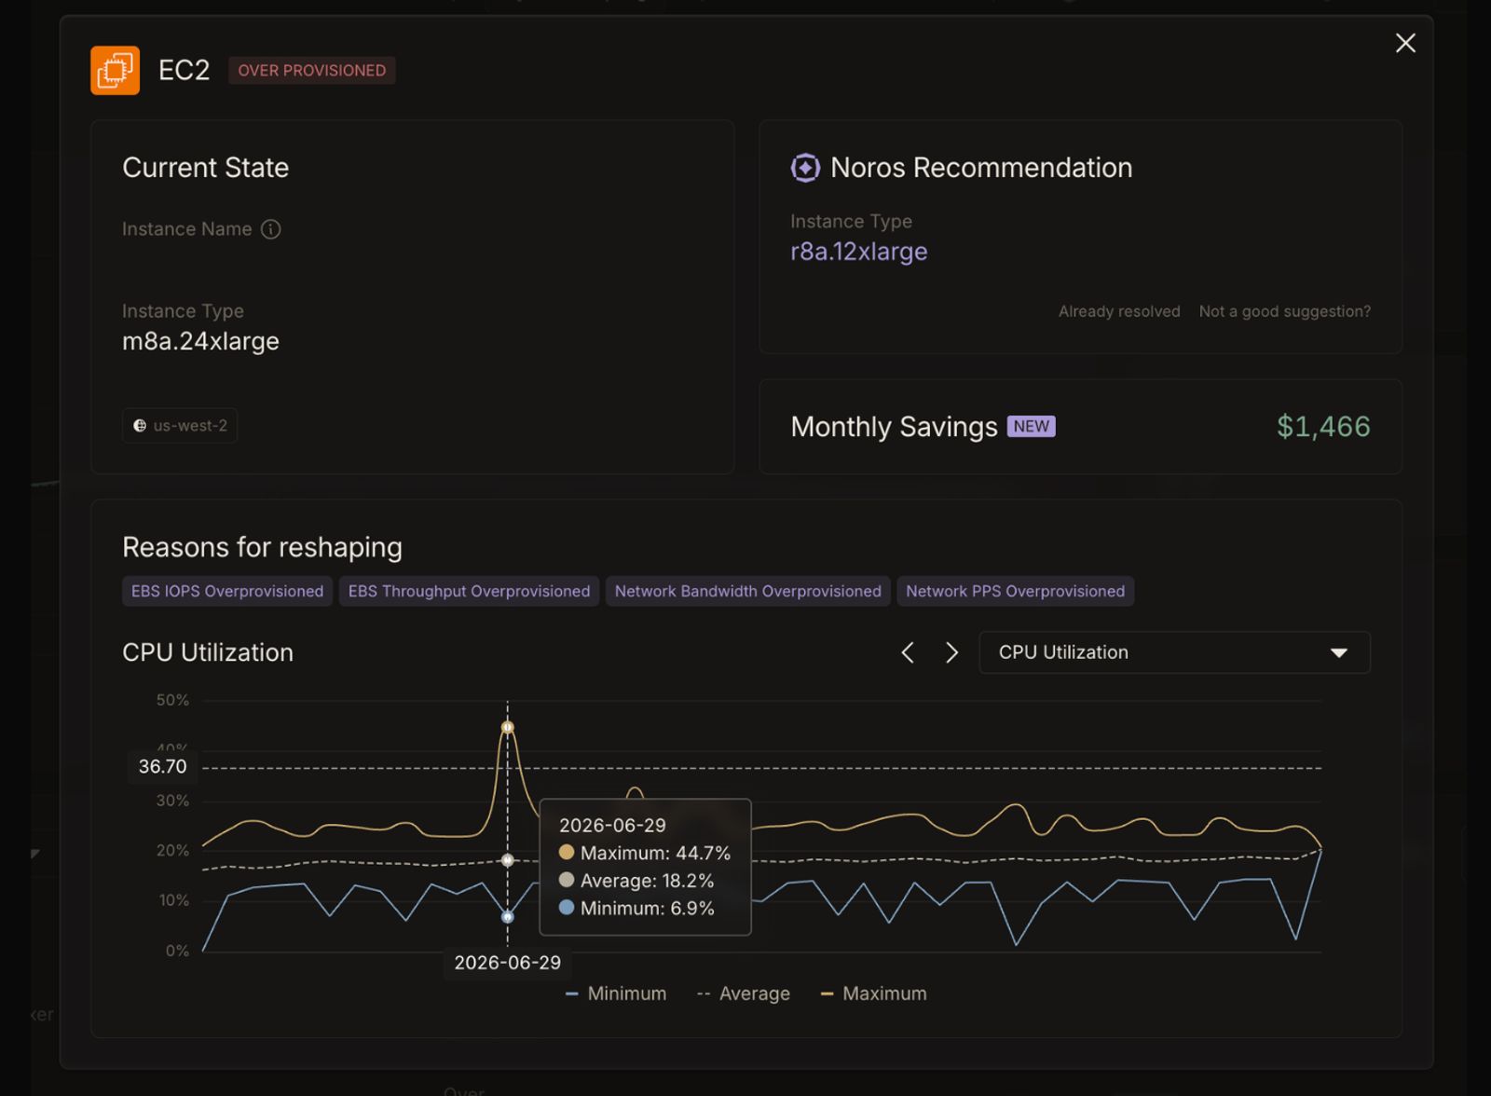
Task: Click the minimum data point marker on chart
Action: [508, 917]
